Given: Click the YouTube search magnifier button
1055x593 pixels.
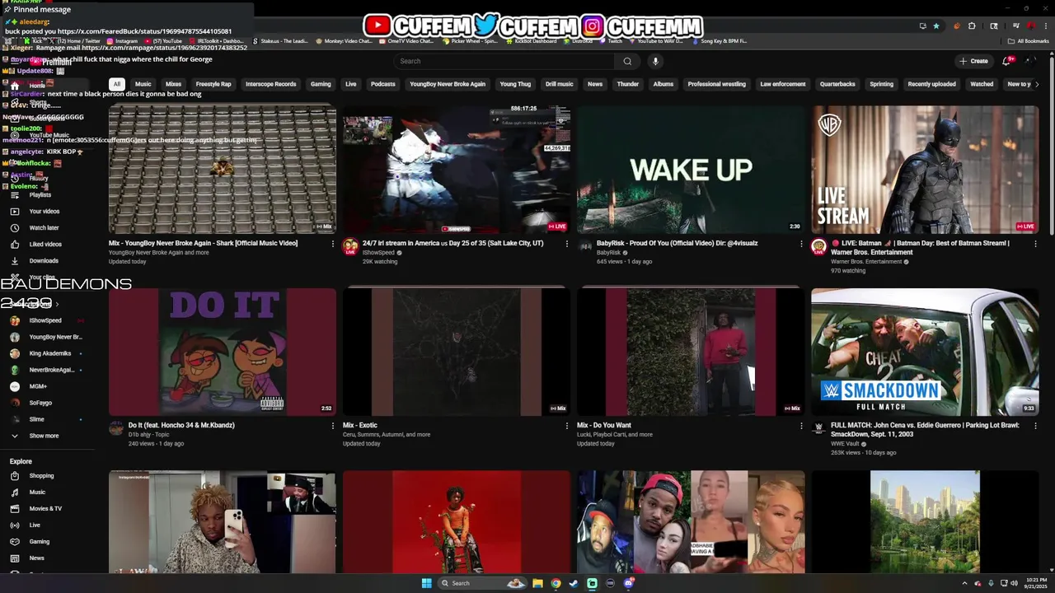Looking at the screenshot, I should click(627, 61).
